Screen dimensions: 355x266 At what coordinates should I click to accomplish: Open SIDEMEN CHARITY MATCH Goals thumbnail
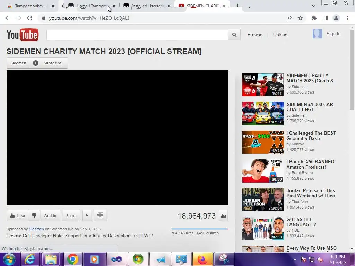point(263,85)
